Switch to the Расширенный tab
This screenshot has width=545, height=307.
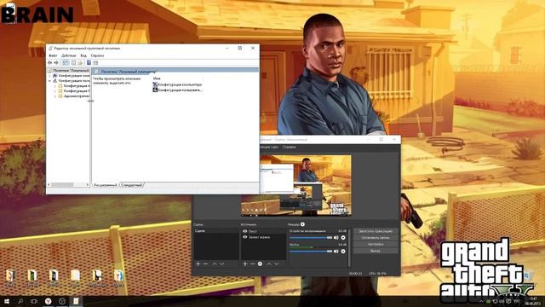coord(106,185)
